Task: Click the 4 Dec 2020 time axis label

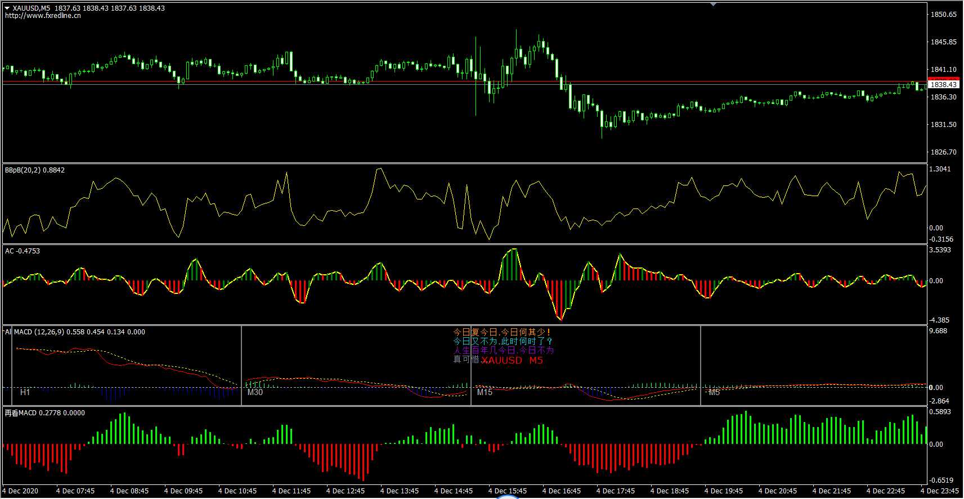Action: 21,491
